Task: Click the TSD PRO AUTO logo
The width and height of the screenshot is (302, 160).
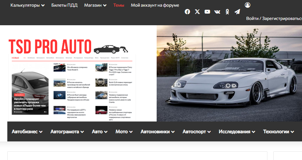Action: [69, 46]
